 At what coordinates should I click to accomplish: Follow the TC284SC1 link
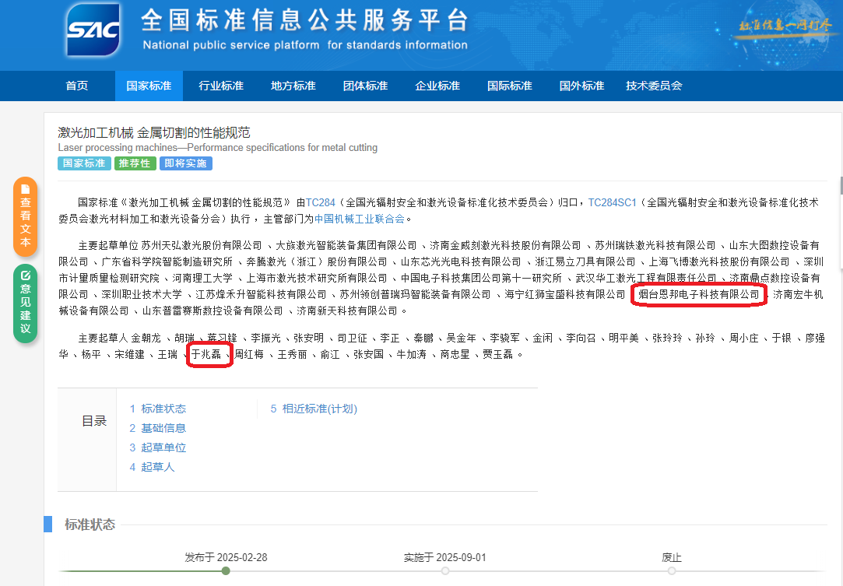pyautogui.click(x=613, y=202)
